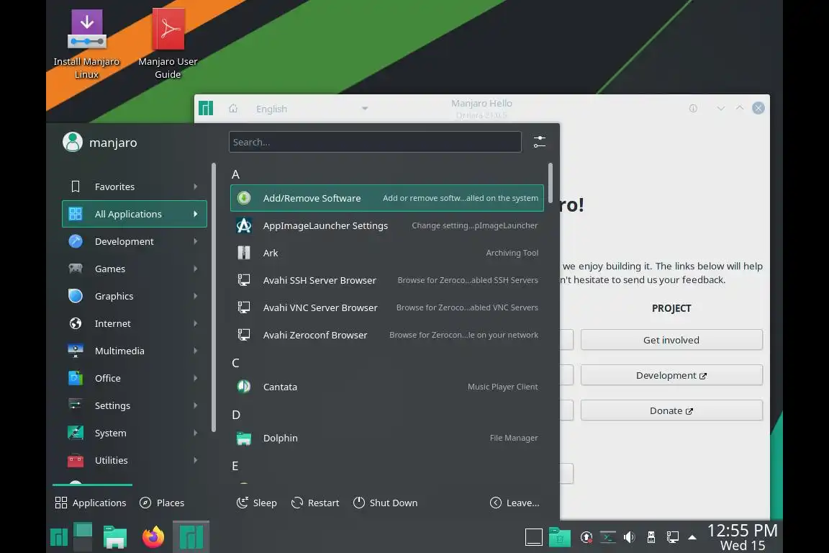Click the virtual desktop pager in taskbar
Screen dimensions: 829x553
[x=83, y=537]
